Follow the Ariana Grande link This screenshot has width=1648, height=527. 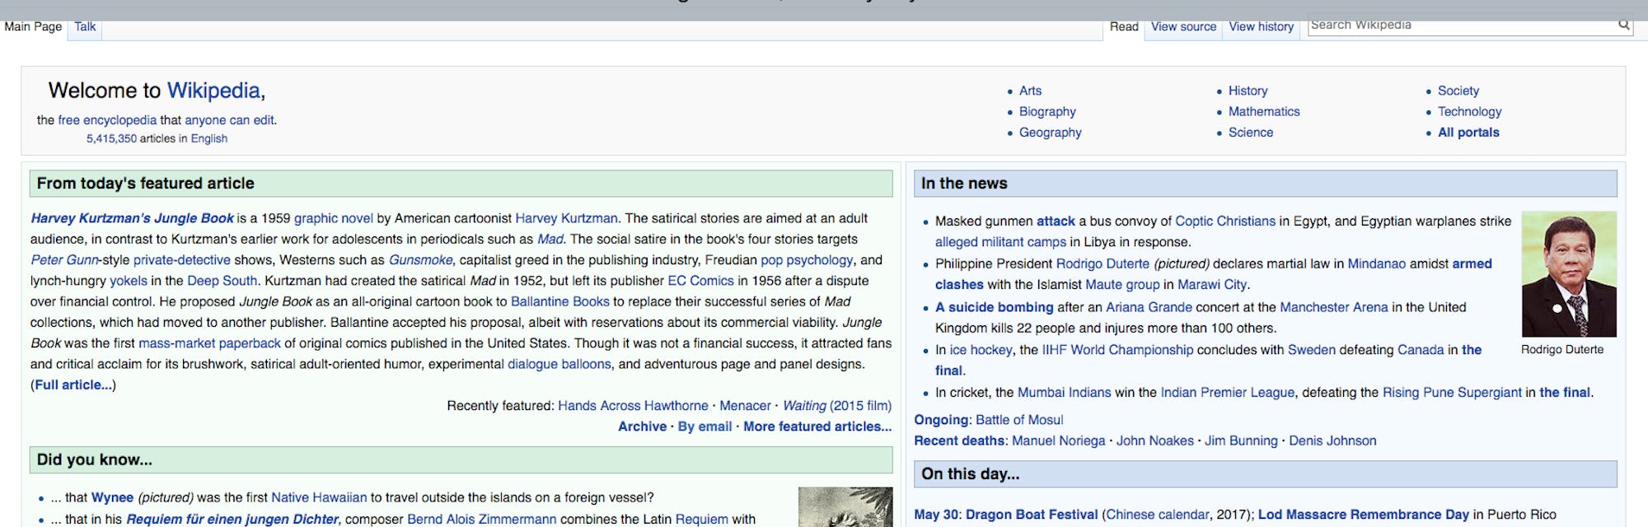1149,308
